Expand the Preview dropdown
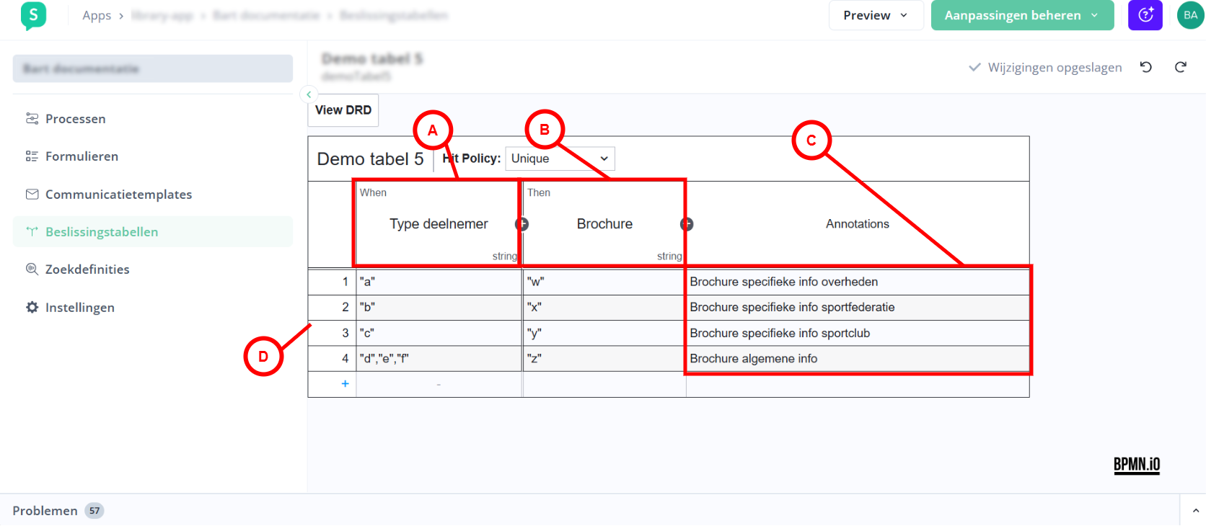The width and height of the screenshot is (1206, 526). point(876,15)
